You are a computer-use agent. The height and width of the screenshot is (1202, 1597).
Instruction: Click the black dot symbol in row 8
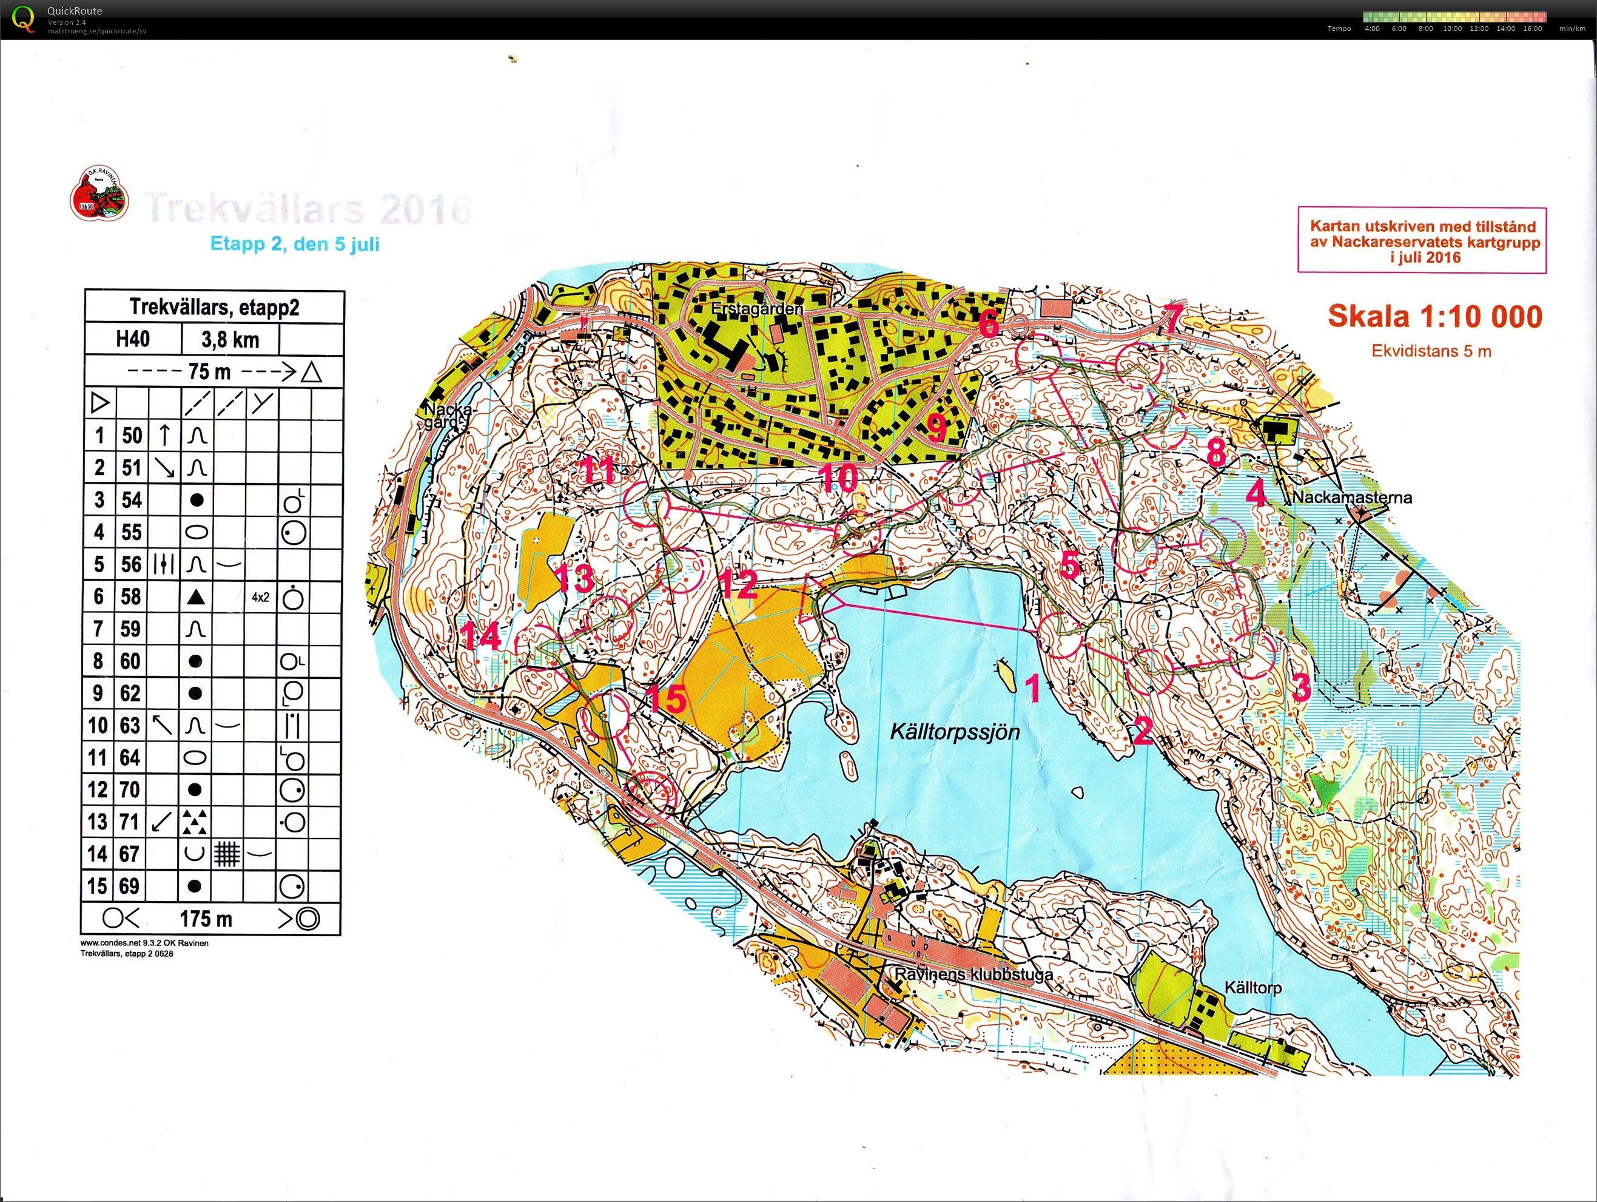coord(195,661)
